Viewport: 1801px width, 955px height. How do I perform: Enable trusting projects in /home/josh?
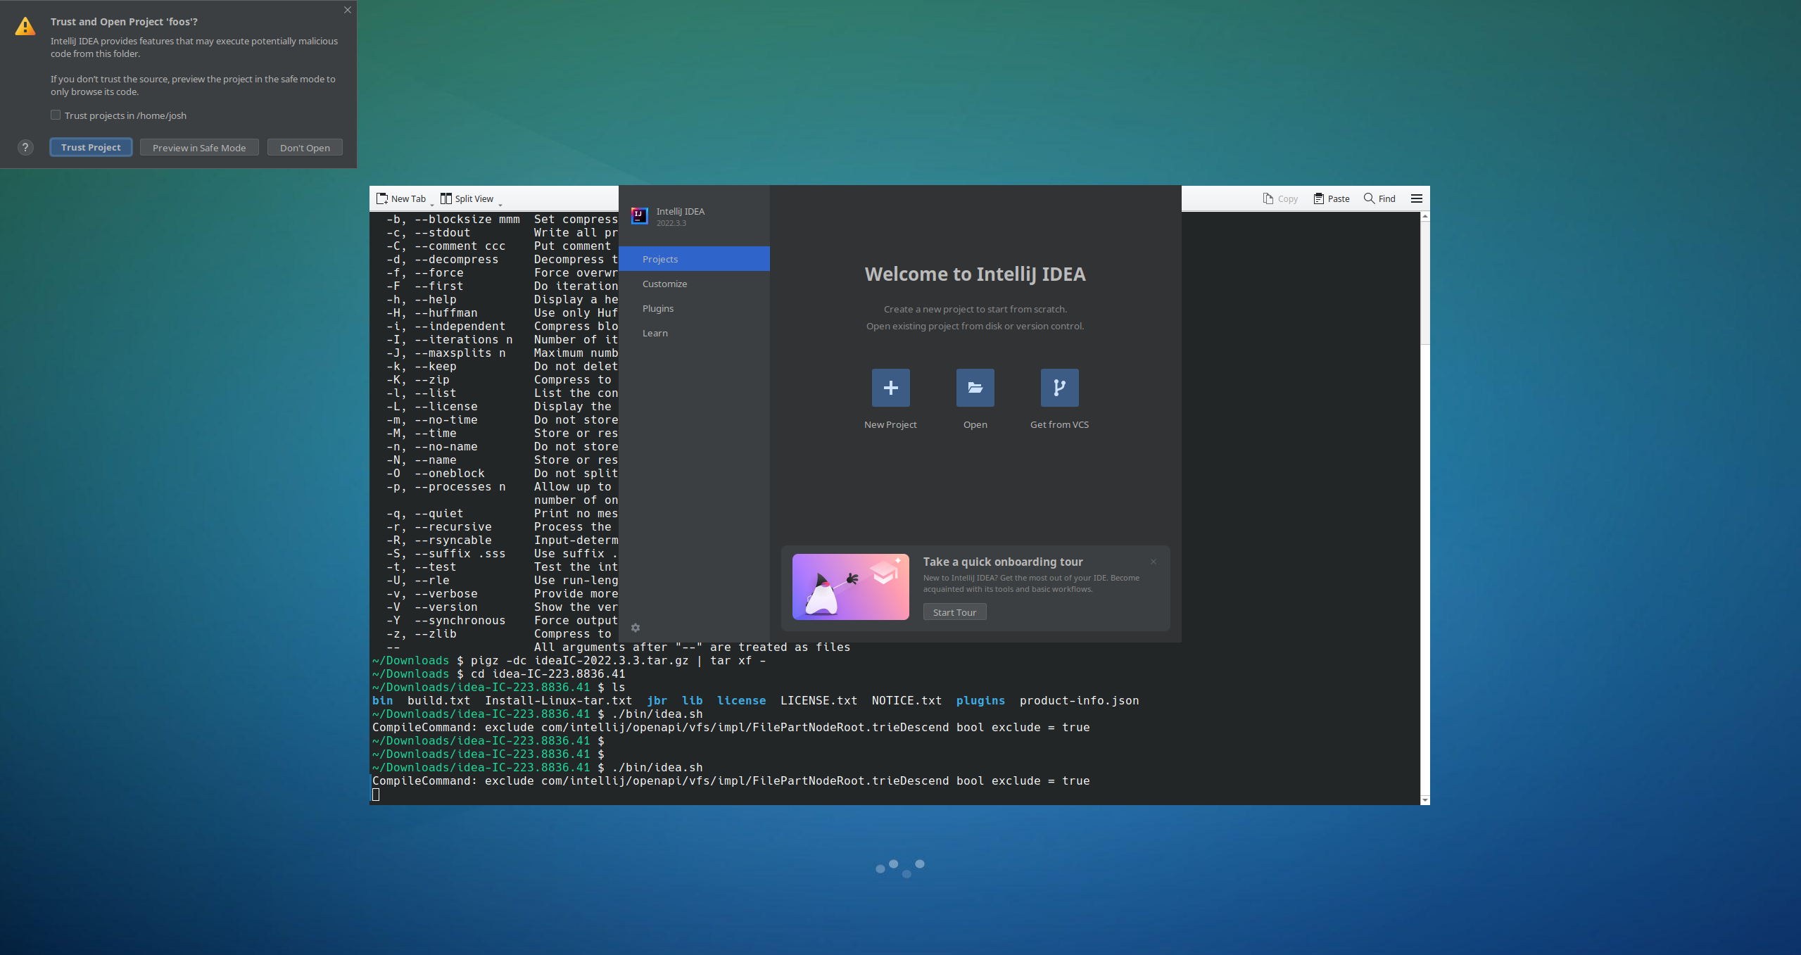(x=56, y=115)
